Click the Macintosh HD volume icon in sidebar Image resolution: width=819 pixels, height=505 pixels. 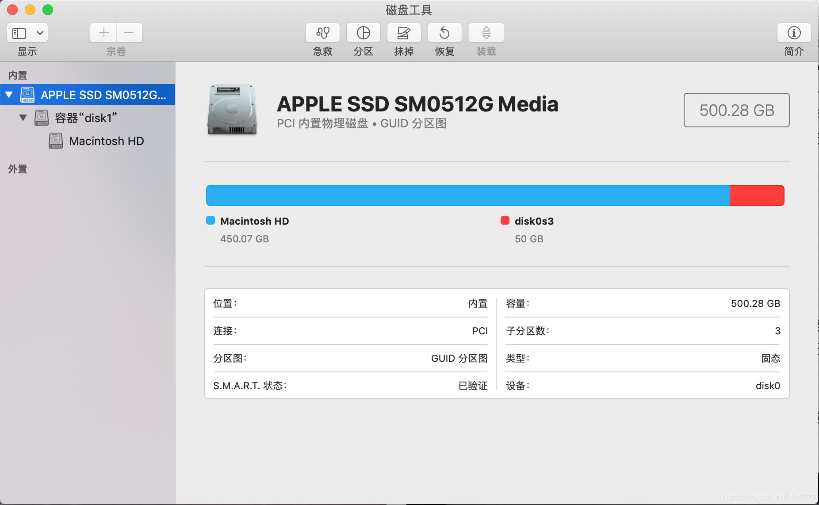point(55,141)
